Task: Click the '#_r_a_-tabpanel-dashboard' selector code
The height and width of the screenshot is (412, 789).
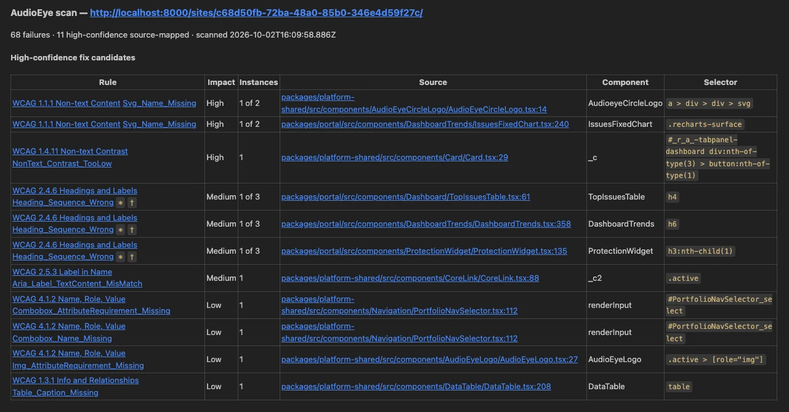Action: tap(719, 158)
